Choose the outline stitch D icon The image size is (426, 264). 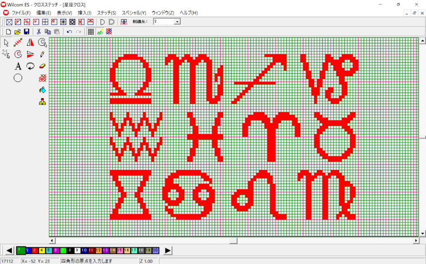(x=102, y=22)
